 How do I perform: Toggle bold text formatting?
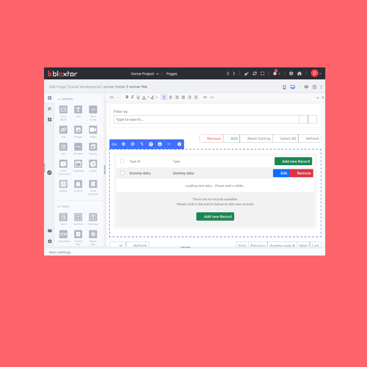[x=127, y=97]
